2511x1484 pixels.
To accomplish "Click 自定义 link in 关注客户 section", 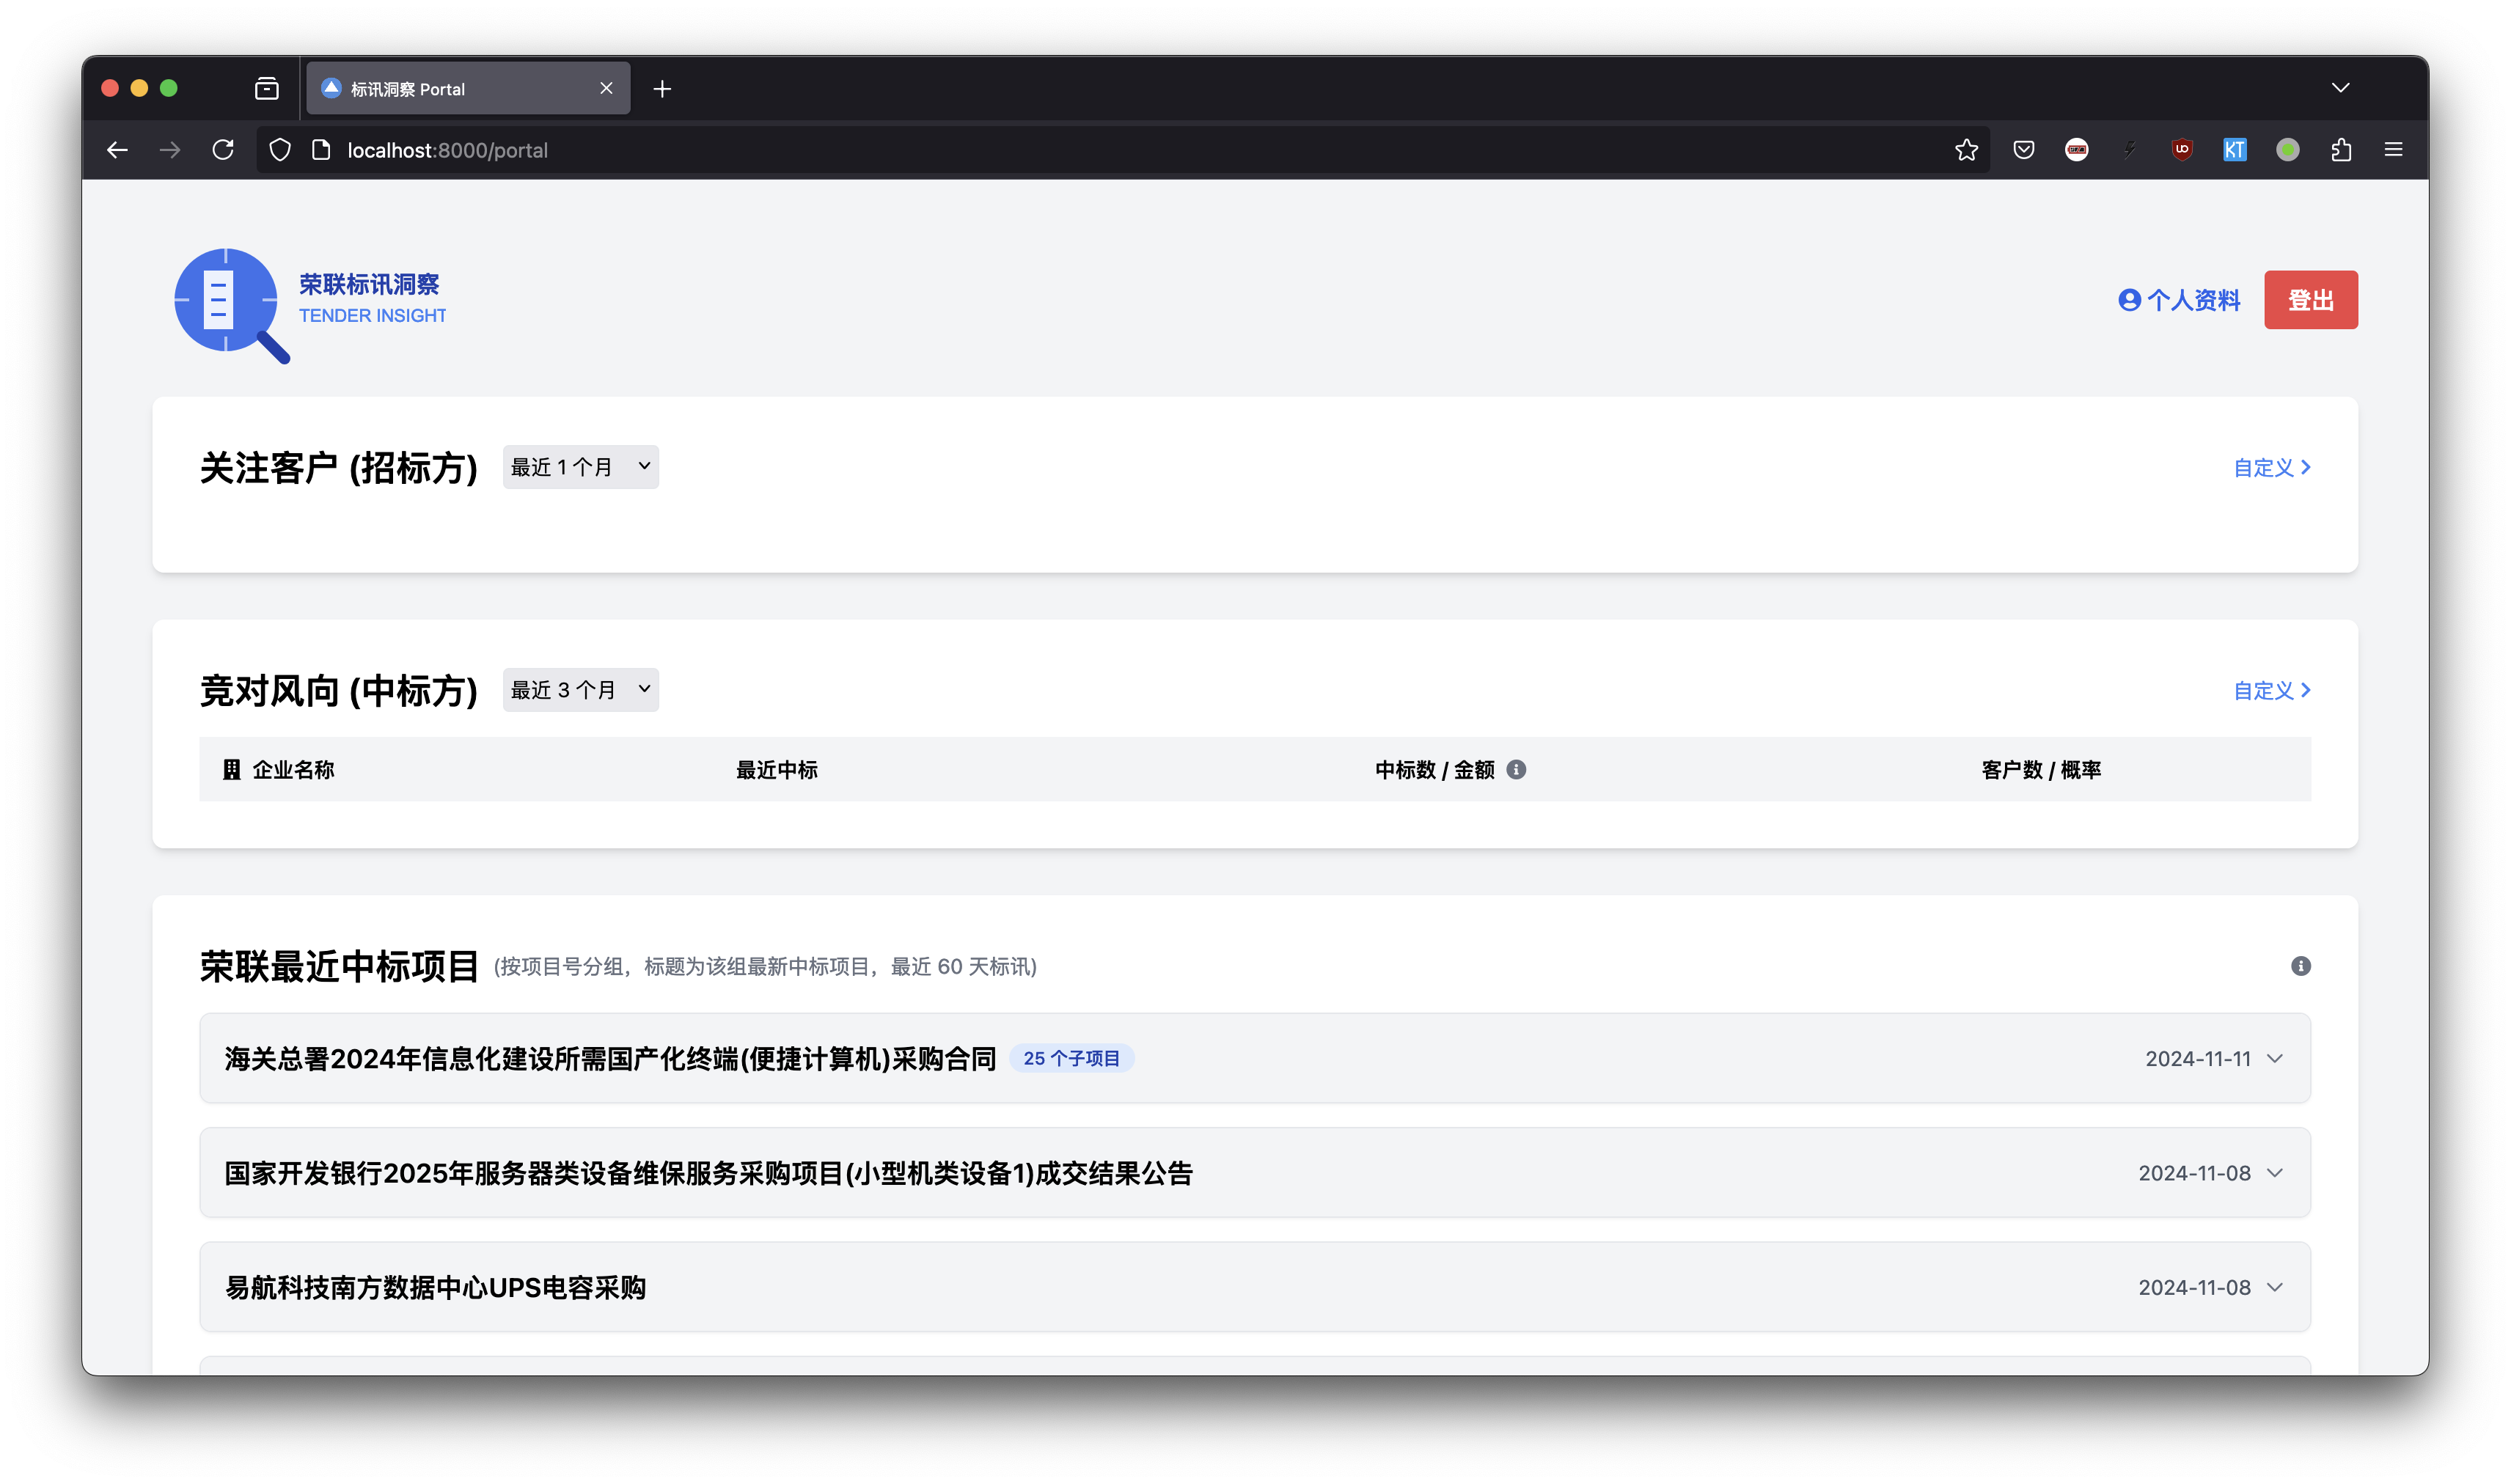I will (x=2271, y=467).
